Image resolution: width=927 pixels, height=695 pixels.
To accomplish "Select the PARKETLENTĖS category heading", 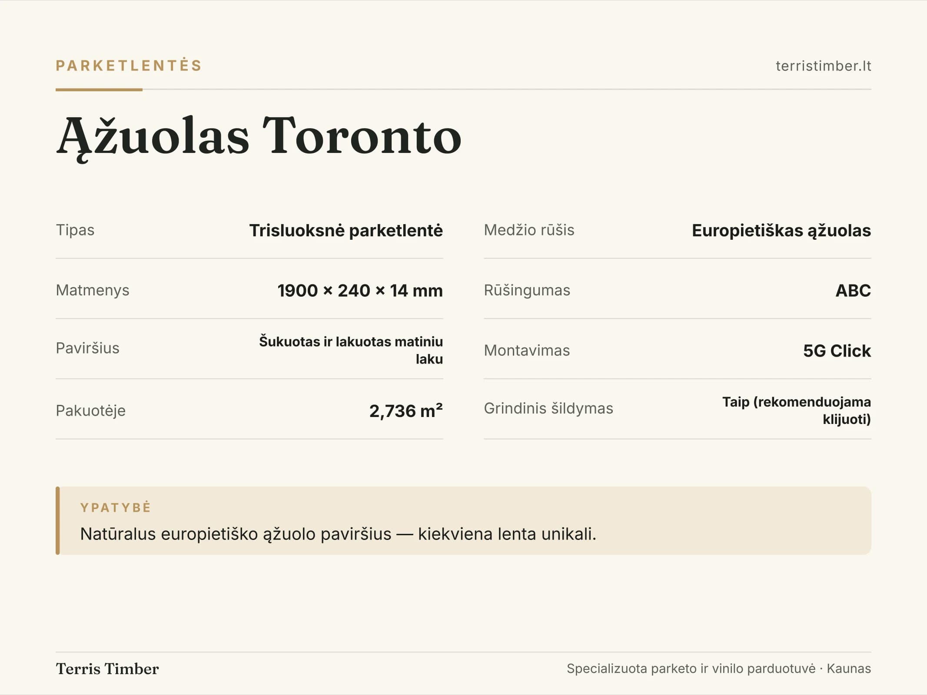I will pyautogui.click(x=129, y=66).
